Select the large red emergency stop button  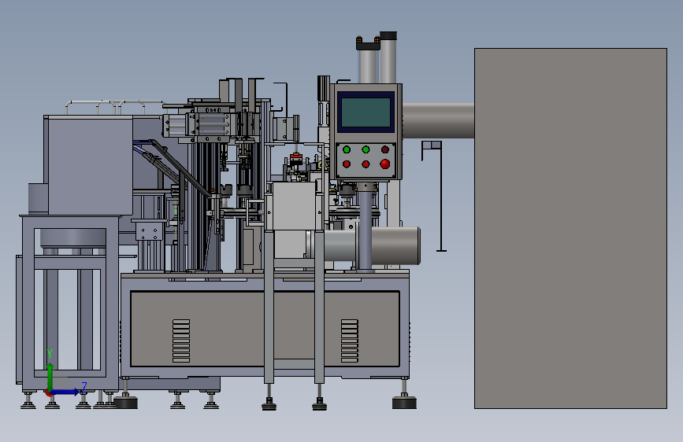(384, 164)
